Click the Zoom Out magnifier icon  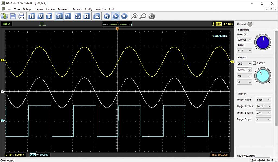(x=142, y=16)
